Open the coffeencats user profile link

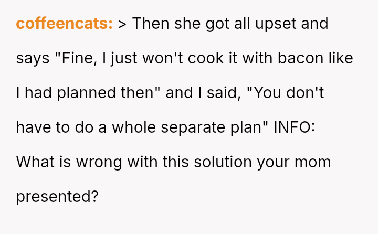[x=64, y=24]
